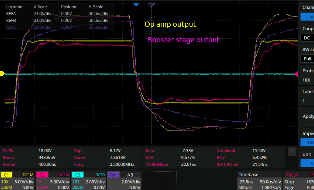The width and height of the screenshot is (314, 190).
Task: Click the yellow C1 ground level marker
Action: pos(2,74)
